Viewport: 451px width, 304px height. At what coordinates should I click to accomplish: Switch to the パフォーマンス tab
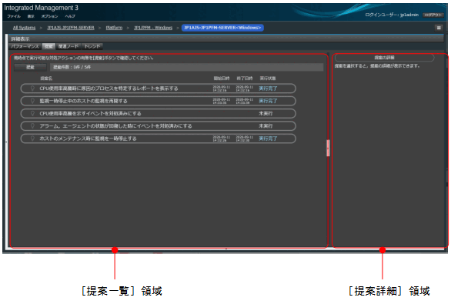tap(25, 46)
